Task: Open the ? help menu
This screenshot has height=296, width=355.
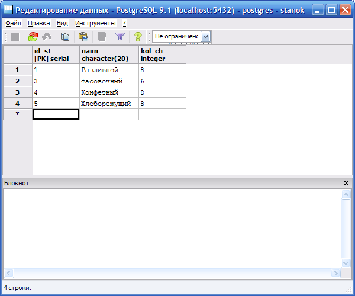Action: click(x=124, y=23)
